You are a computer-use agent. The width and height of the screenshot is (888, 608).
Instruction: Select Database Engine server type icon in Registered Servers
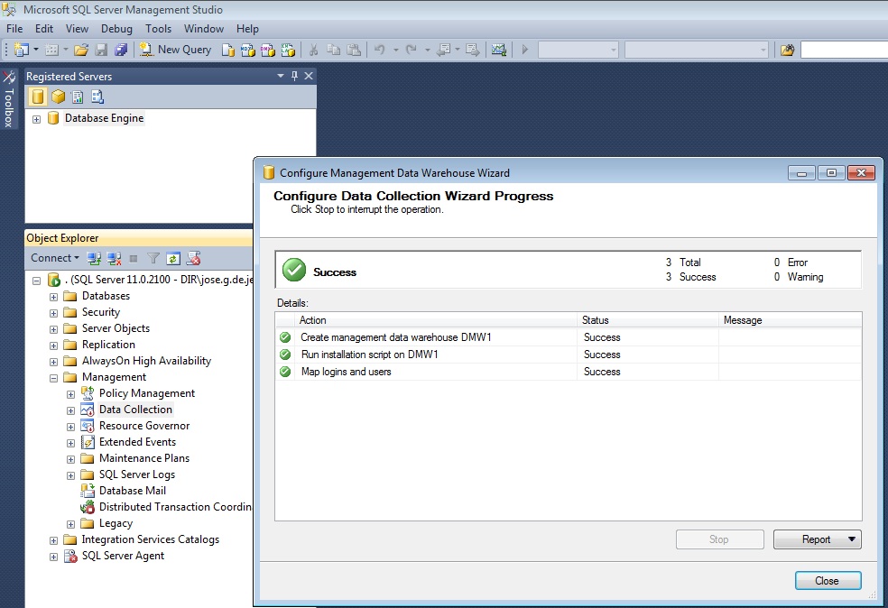pos(38,97)
